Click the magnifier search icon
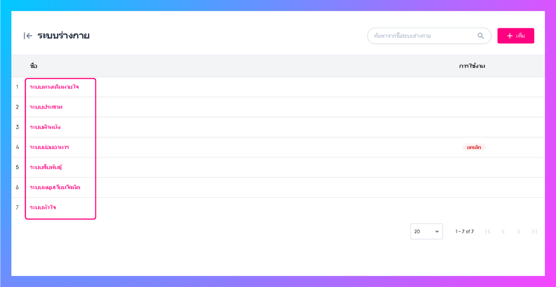 [x=481, y=36]
